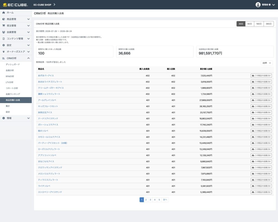
Task: Click the total amount 981,591,770円
Action: pyautogui.click(x=210, y=53)
